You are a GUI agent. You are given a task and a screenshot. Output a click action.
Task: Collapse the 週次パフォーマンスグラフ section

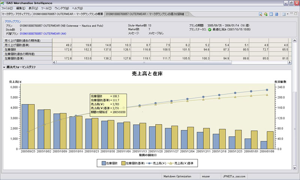pos(4,67)
